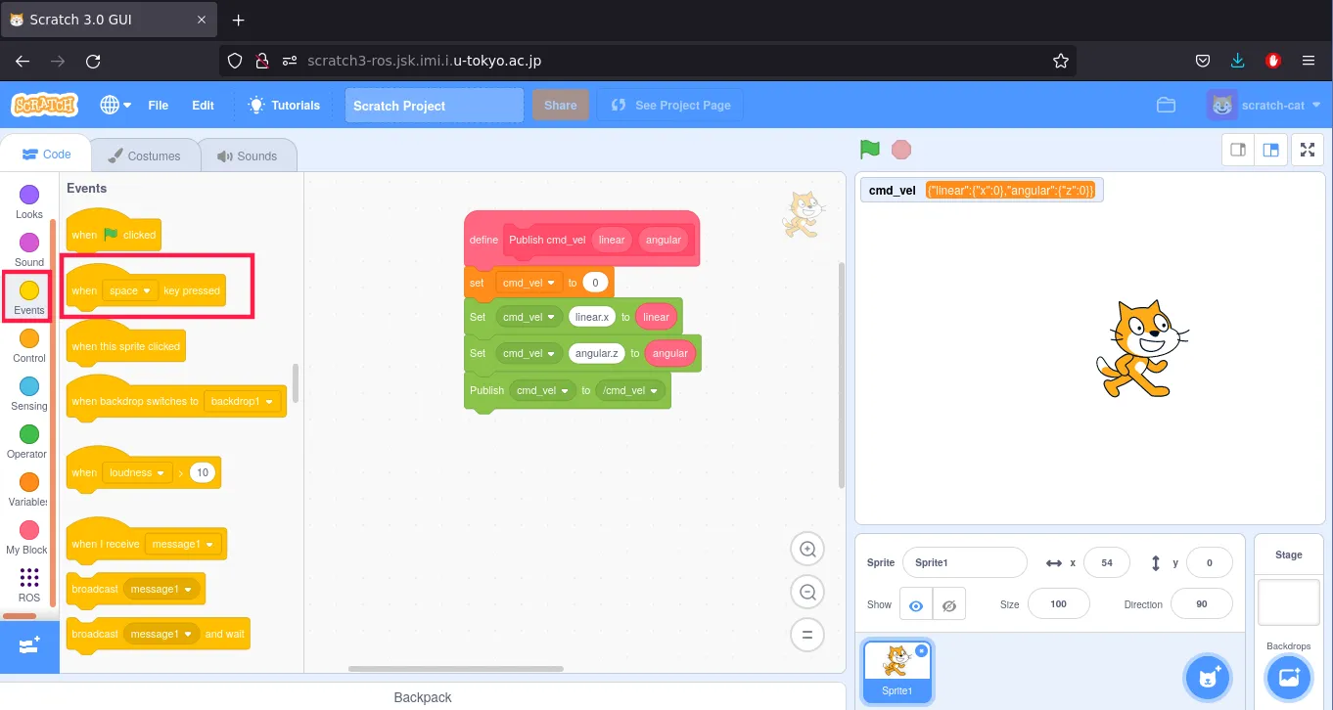Open the File menu
1333x710 pixels.
(158, 106)
